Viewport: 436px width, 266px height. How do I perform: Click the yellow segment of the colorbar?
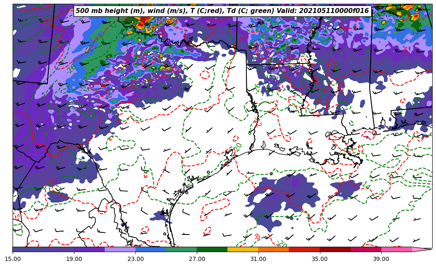243,249
